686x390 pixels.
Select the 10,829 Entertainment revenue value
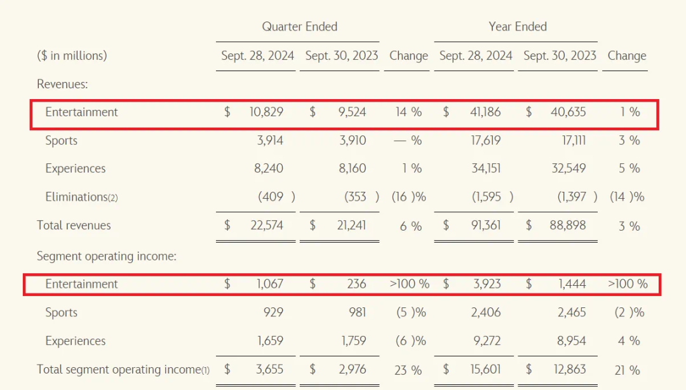[266, 112]
